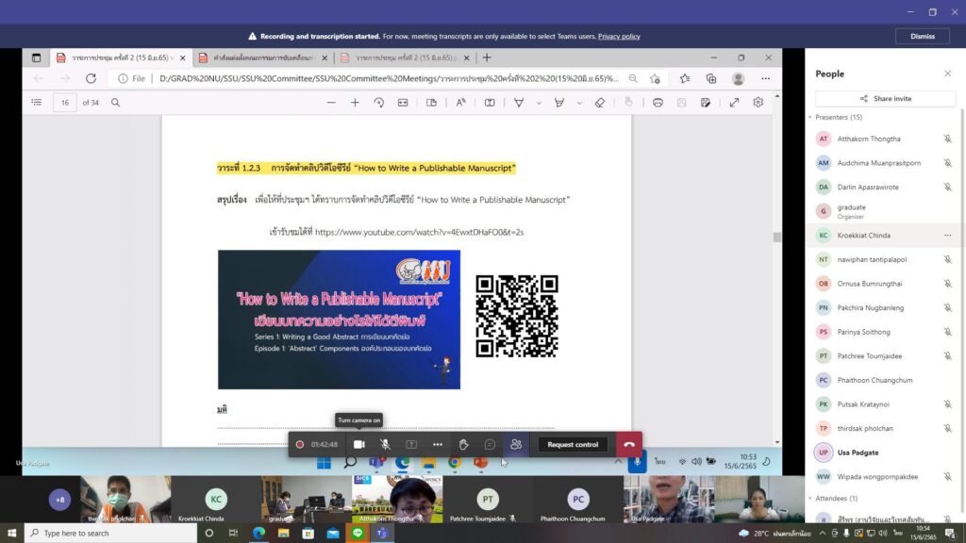This screenshot has width=966, height=543.
Task: Open More actions ellipsis in meeting toolbar
Action: tap(438, 445)
